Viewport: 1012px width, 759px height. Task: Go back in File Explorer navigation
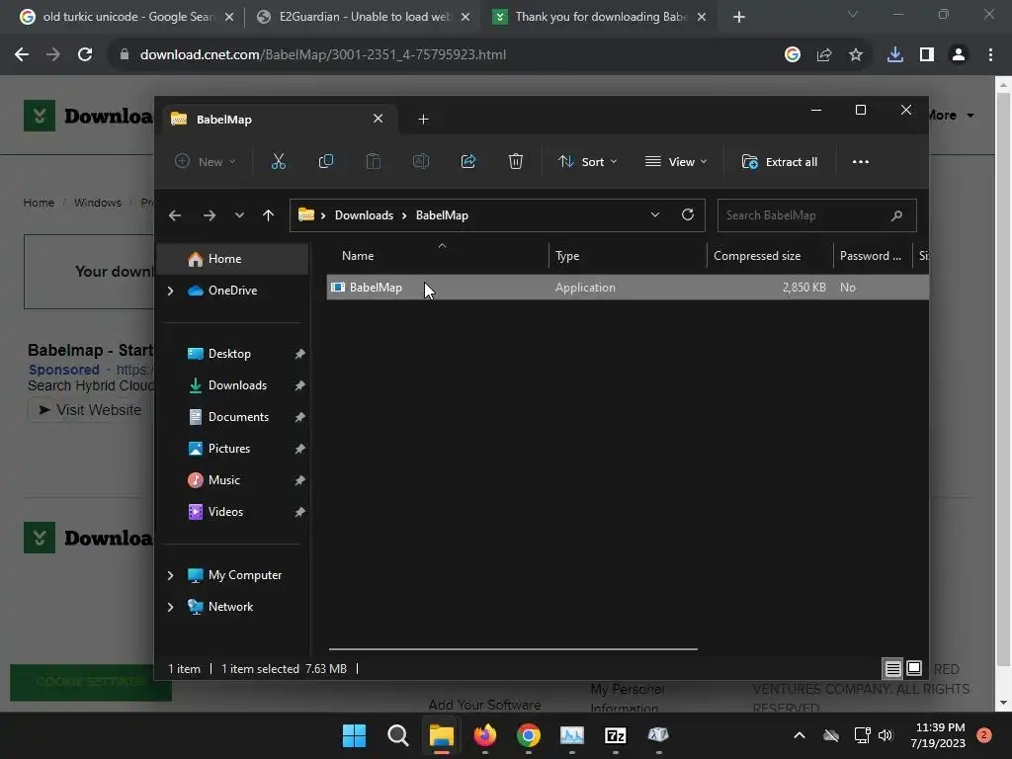[x=175, y=215]
